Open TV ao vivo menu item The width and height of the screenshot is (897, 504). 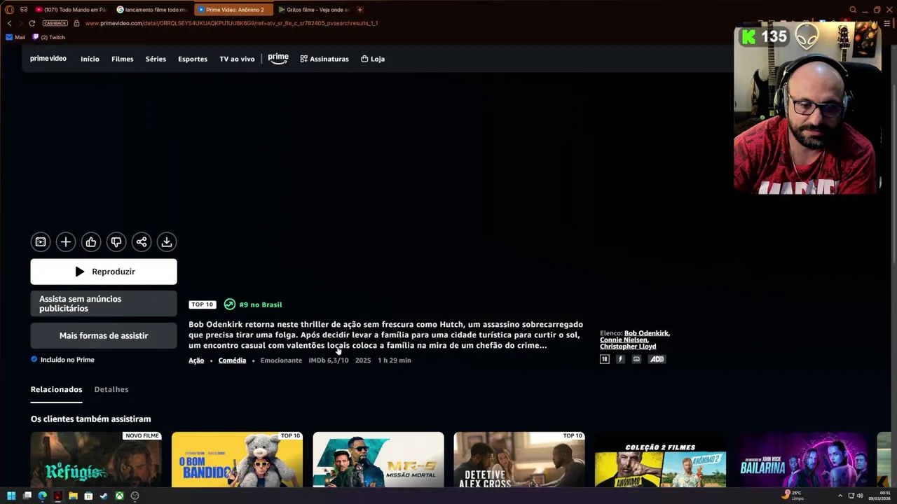coord(237,59)
